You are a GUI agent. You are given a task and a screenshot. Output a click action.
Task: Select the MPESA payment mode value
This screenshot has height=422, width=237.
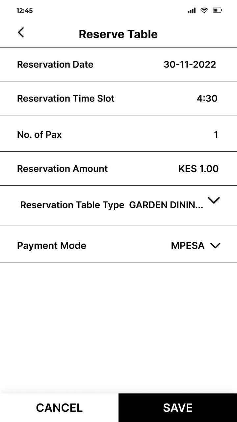pos(188,246)
